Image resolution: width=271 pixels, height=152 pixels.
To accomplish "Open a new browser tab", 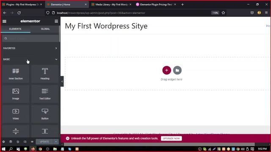I will click(183, 5).
